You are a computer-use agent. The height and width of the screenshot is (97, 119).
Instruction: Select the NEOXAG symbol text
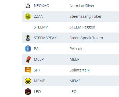pyautogui.click(x=41, y=6)
